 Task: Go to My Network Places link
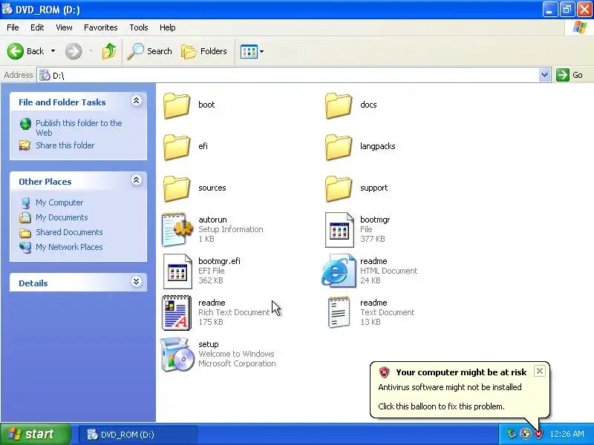point(69,247)
